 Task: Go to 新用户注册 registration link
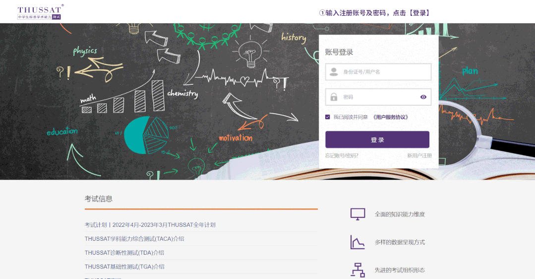419,155
